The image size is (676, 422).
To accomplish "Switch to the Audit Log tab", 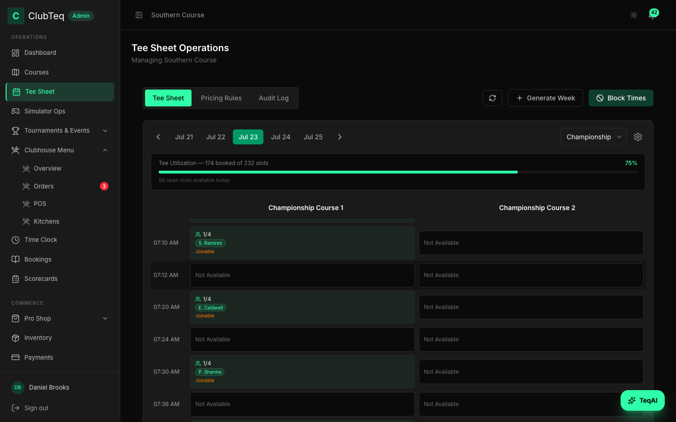I will click(274, 98).
